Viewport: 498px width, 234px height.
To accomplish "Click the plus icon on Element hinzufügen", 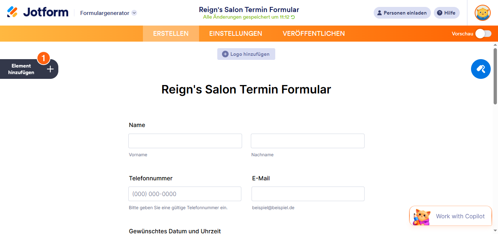I will click(50, 69).
